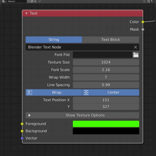Click the Line Spacing label
Image resolution: width=156 pixels, height=156 pixels.
pyautogui.click(x=58, y=85)
